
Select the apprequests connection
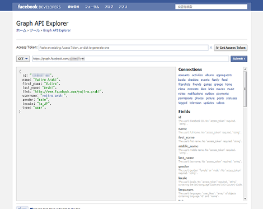[x=224, y=75]
